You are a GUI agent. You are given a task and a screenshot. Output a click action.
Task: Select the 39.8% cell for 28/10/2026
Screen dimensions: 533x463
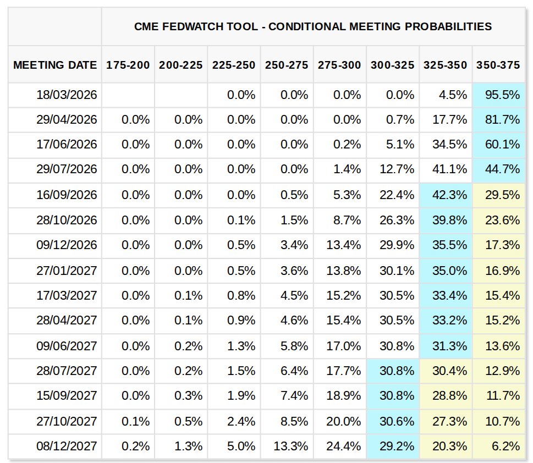449,221
